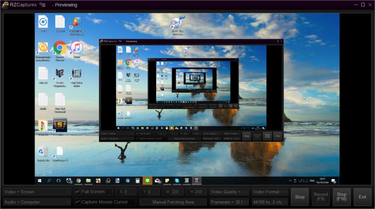This screenshot has width=375, height=209.
Task: Click the Task View icon in the previewed taskbar
Action: click(59, 181)
